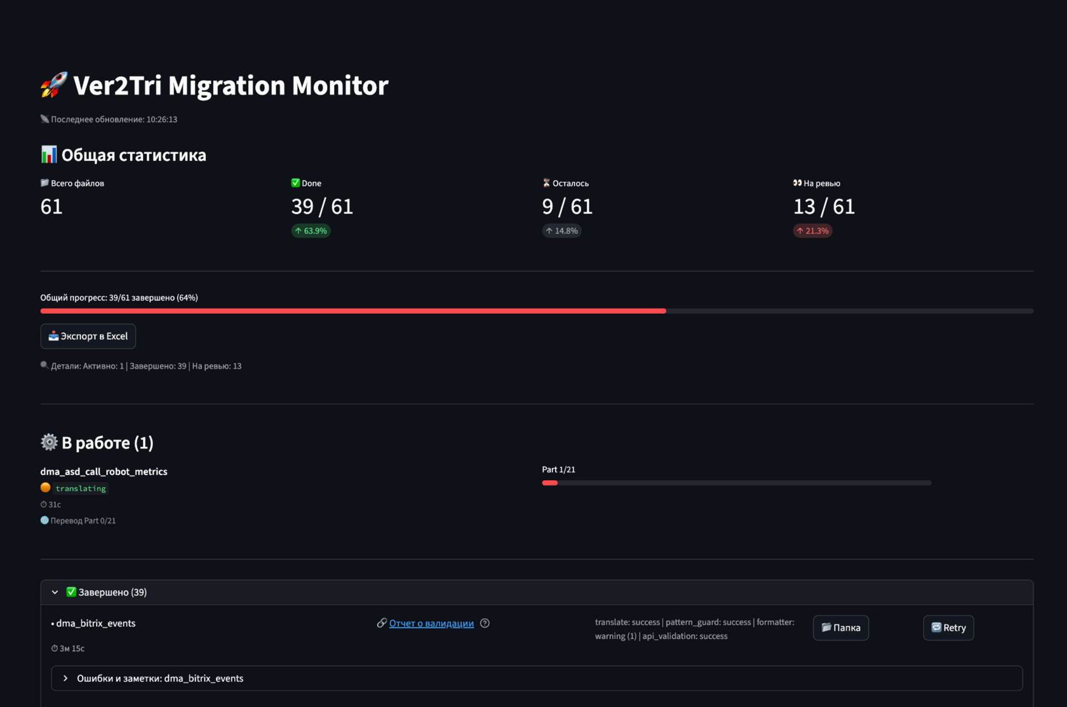Click the overall progress bar

pyautogui.click(x=537, y=311)
